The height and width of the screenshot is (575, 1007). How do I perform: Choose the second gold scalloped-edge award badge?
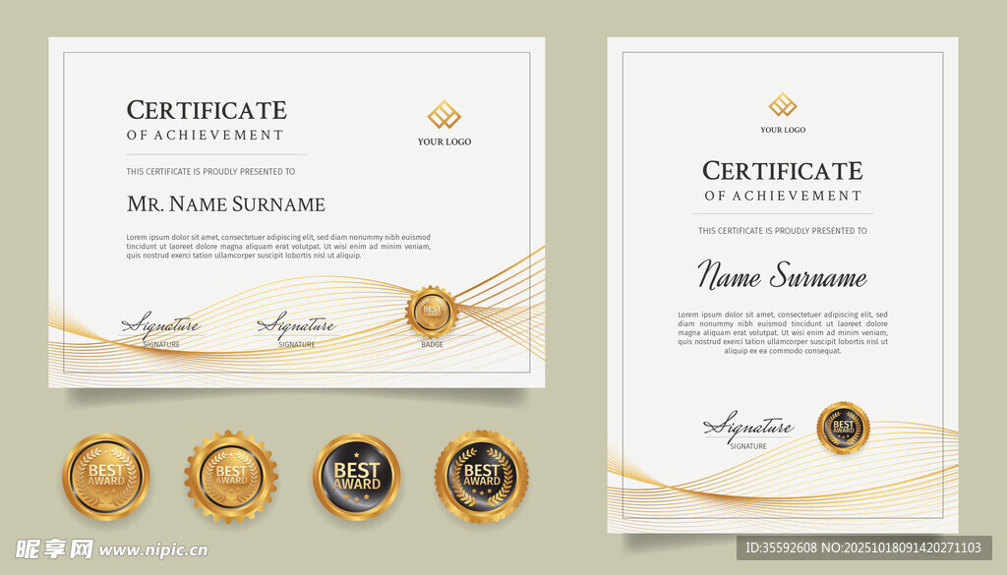point(231,477)
